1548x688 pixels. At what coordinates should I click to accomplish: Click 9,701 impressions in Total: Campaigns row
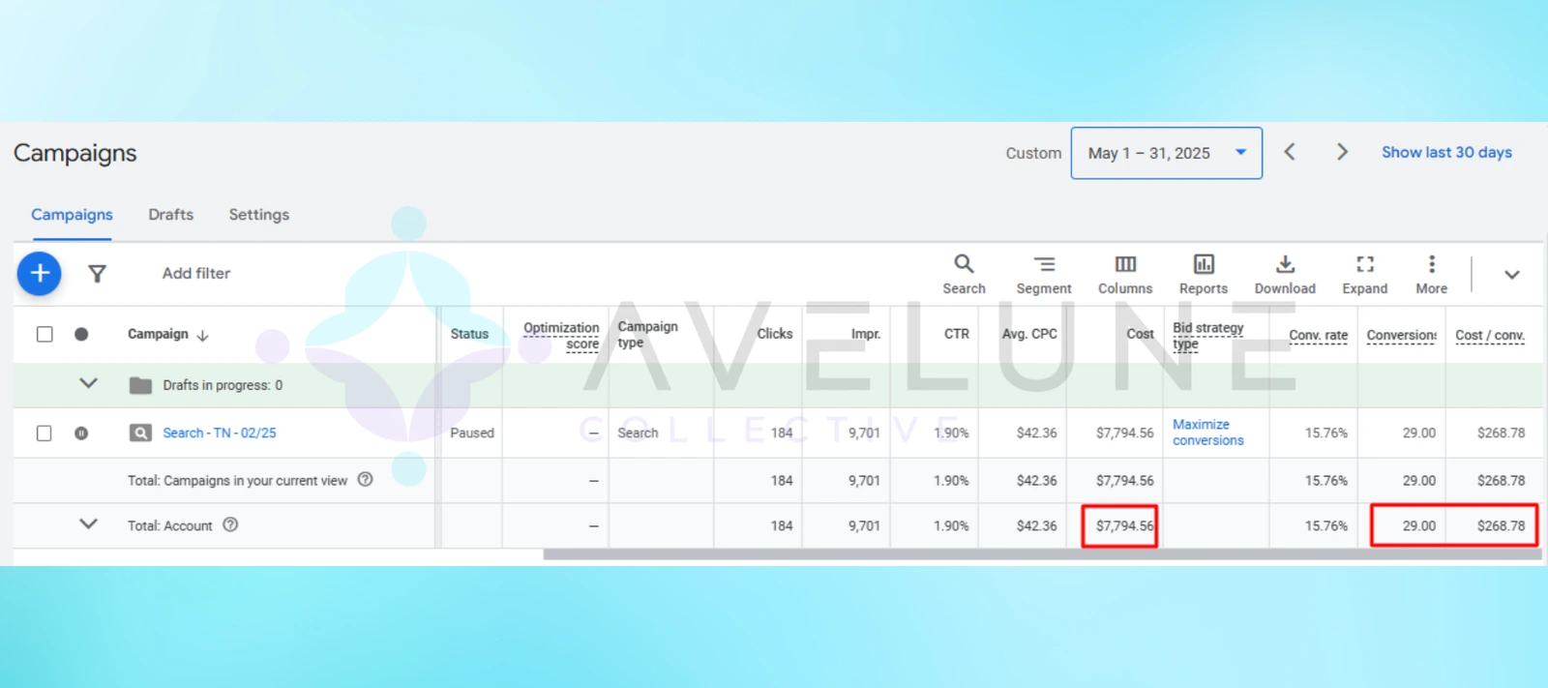(x=864, y=481)
